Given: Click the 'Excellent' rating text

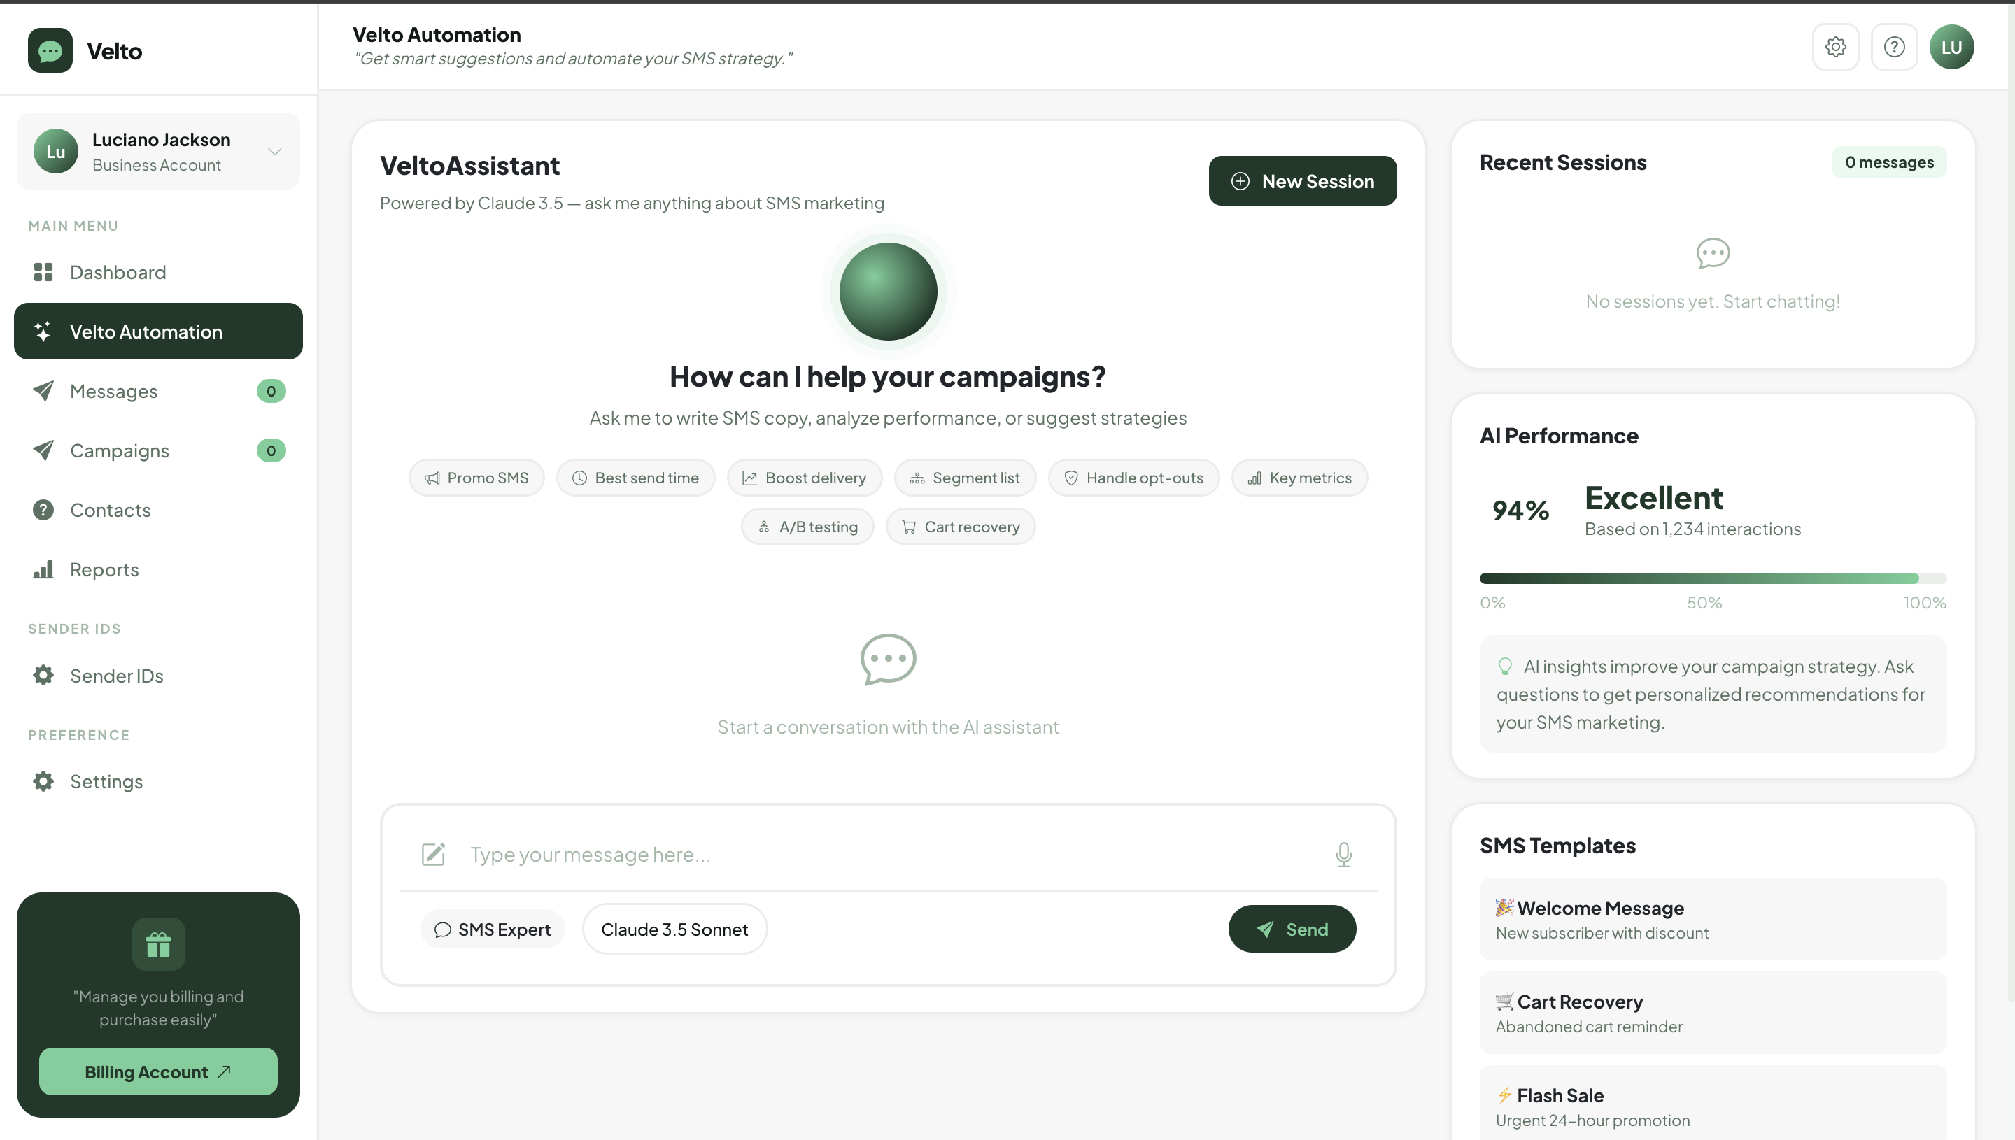Looking at the screenshot, I should 1654,498.
